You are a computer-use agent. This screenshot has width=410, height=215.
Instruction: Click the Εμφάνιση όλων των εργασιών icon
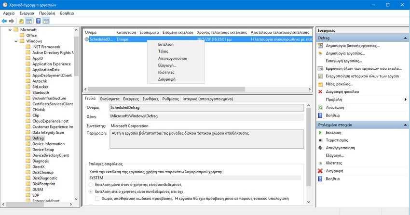tap(320, 68)
